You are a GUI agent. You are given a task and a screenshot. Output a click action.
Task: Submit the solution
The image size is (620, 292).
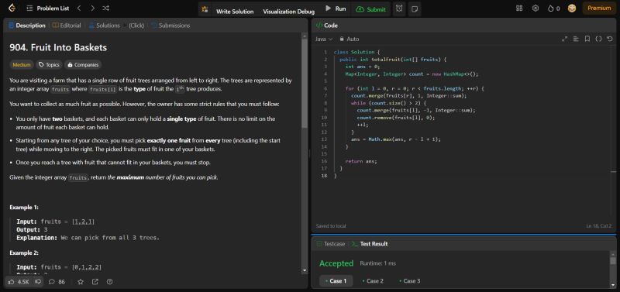tap(370, 9)
